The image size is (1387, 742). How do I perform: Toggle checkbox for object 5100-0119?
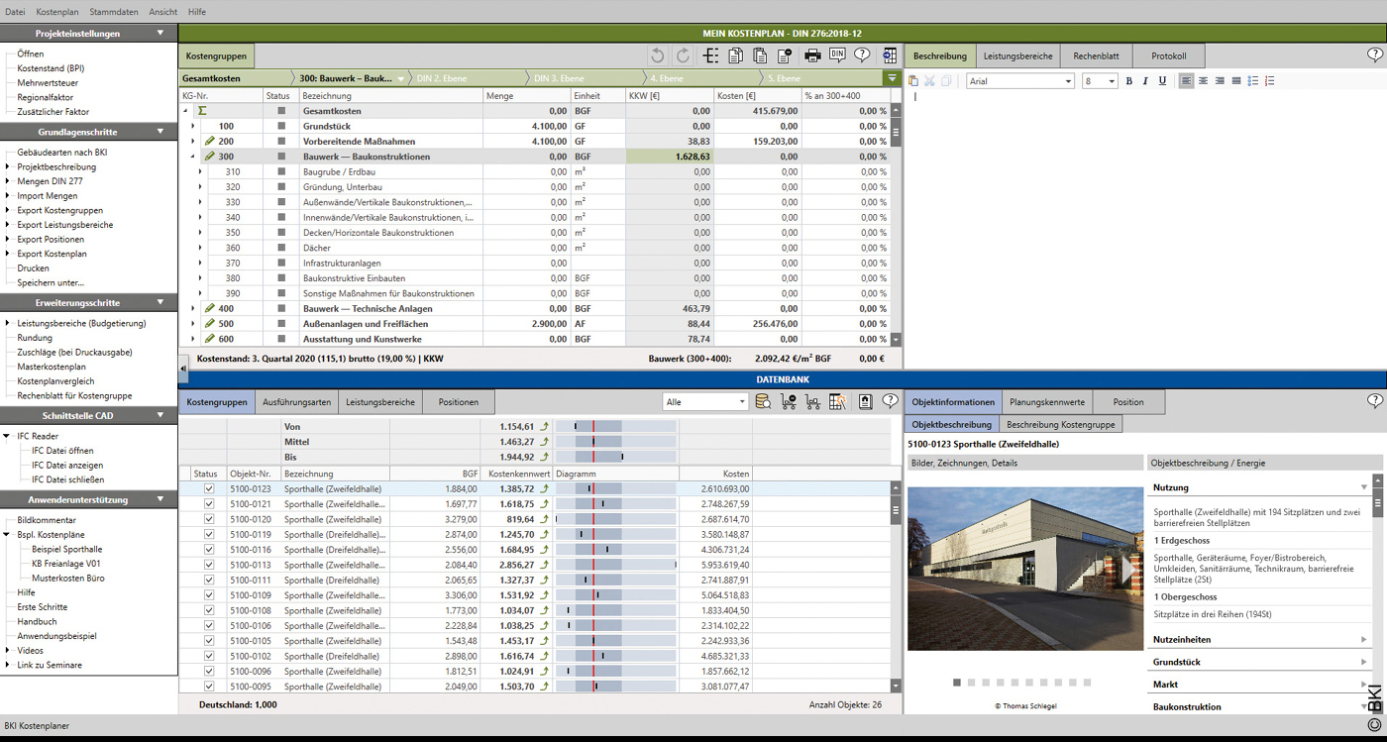pos(208,534)
